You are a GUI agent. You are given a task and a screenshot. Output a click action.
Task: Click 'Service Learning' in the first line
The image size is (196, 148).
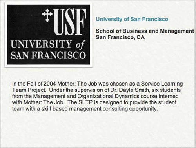pos(162,84)
